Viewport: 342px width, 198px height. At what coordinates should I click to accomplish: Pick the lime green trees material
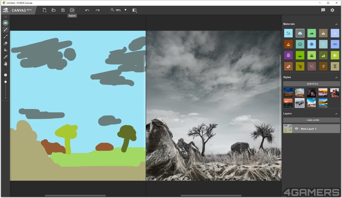[x=335, y=55]
